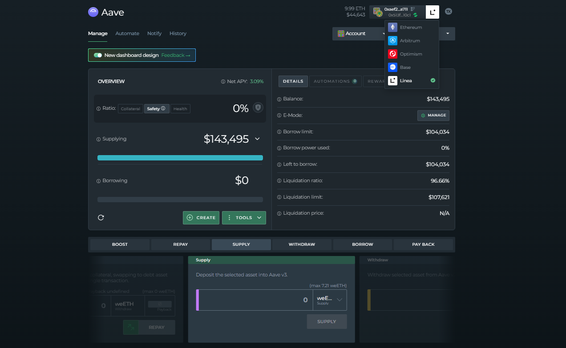Image resolution: width=566 pixels, height=348 pixels.
Task: Choose Arbitrum from network menu
Action: 412,40
